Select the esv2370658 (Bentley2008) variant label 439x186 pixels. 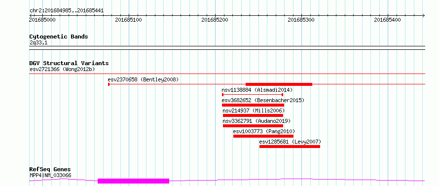pos(143,79)
